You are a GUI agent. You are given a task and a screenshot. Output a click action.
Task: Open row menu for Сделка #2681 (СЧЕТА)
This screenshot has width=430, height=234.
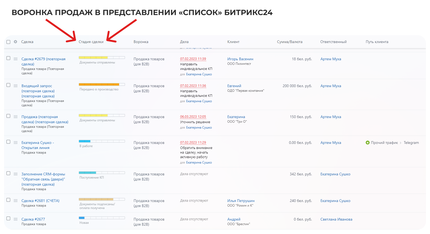coord(16,201)
